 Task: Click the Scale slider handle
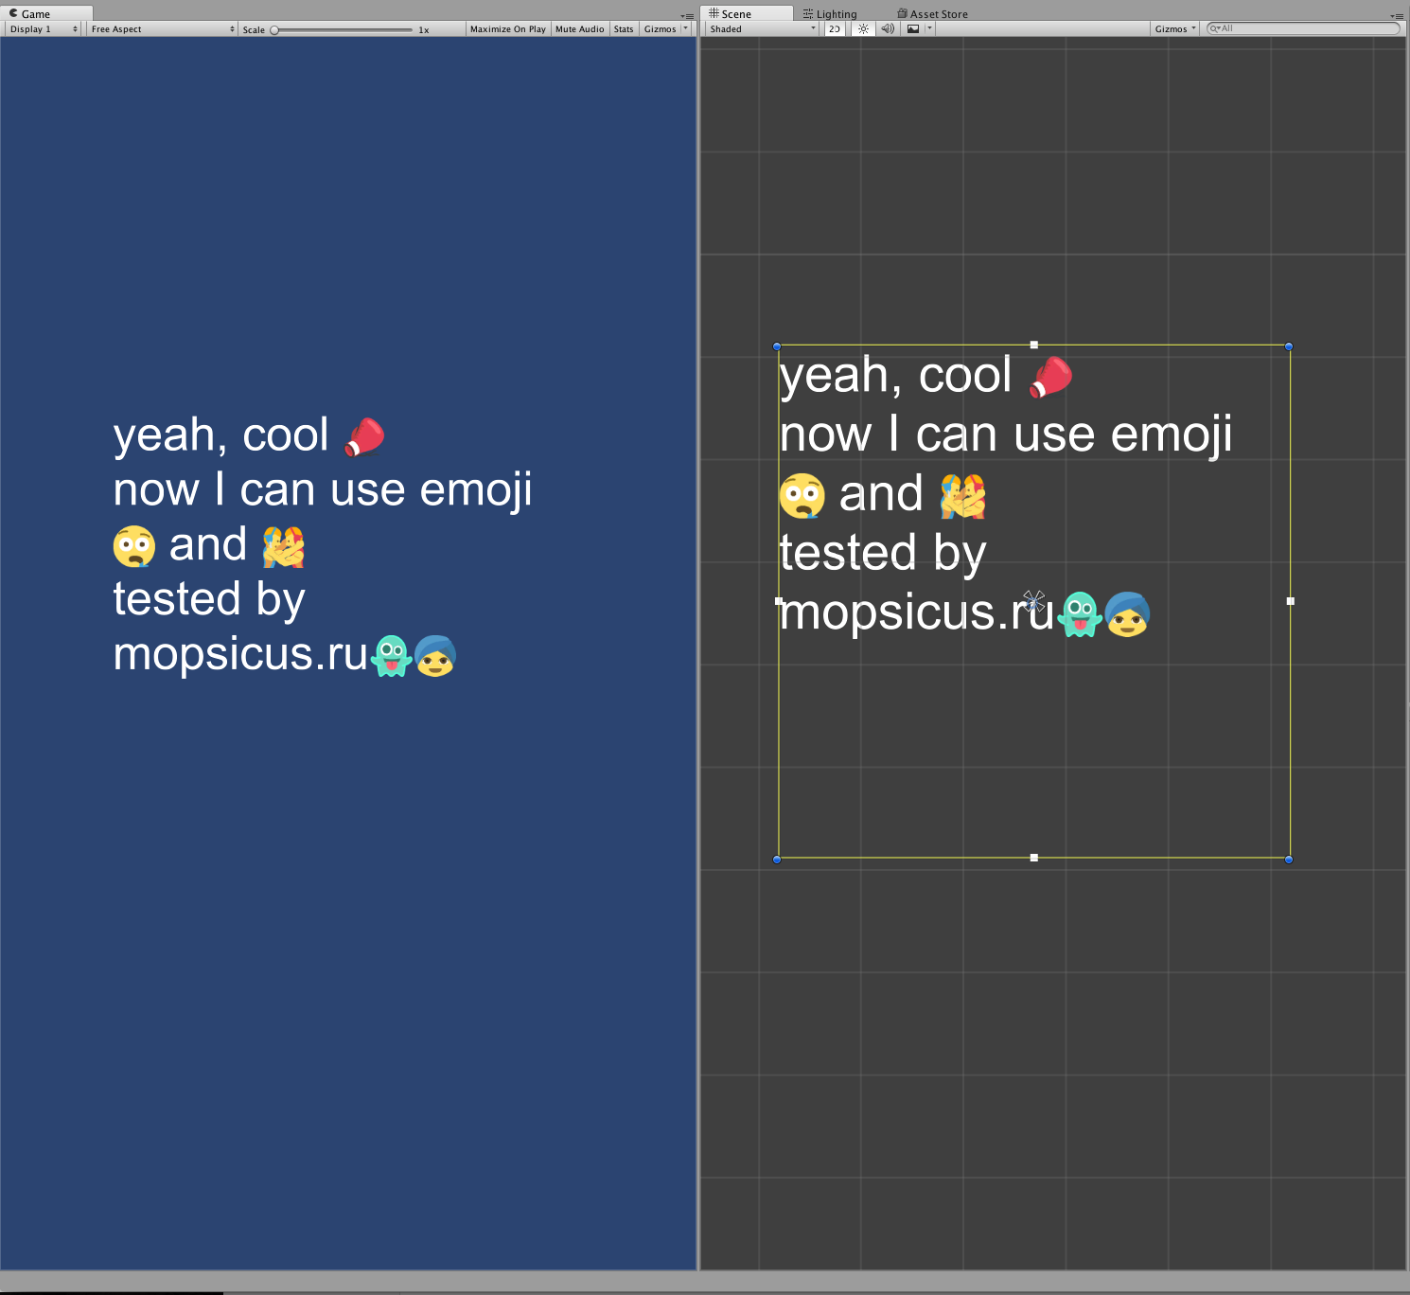click(274, 30)
